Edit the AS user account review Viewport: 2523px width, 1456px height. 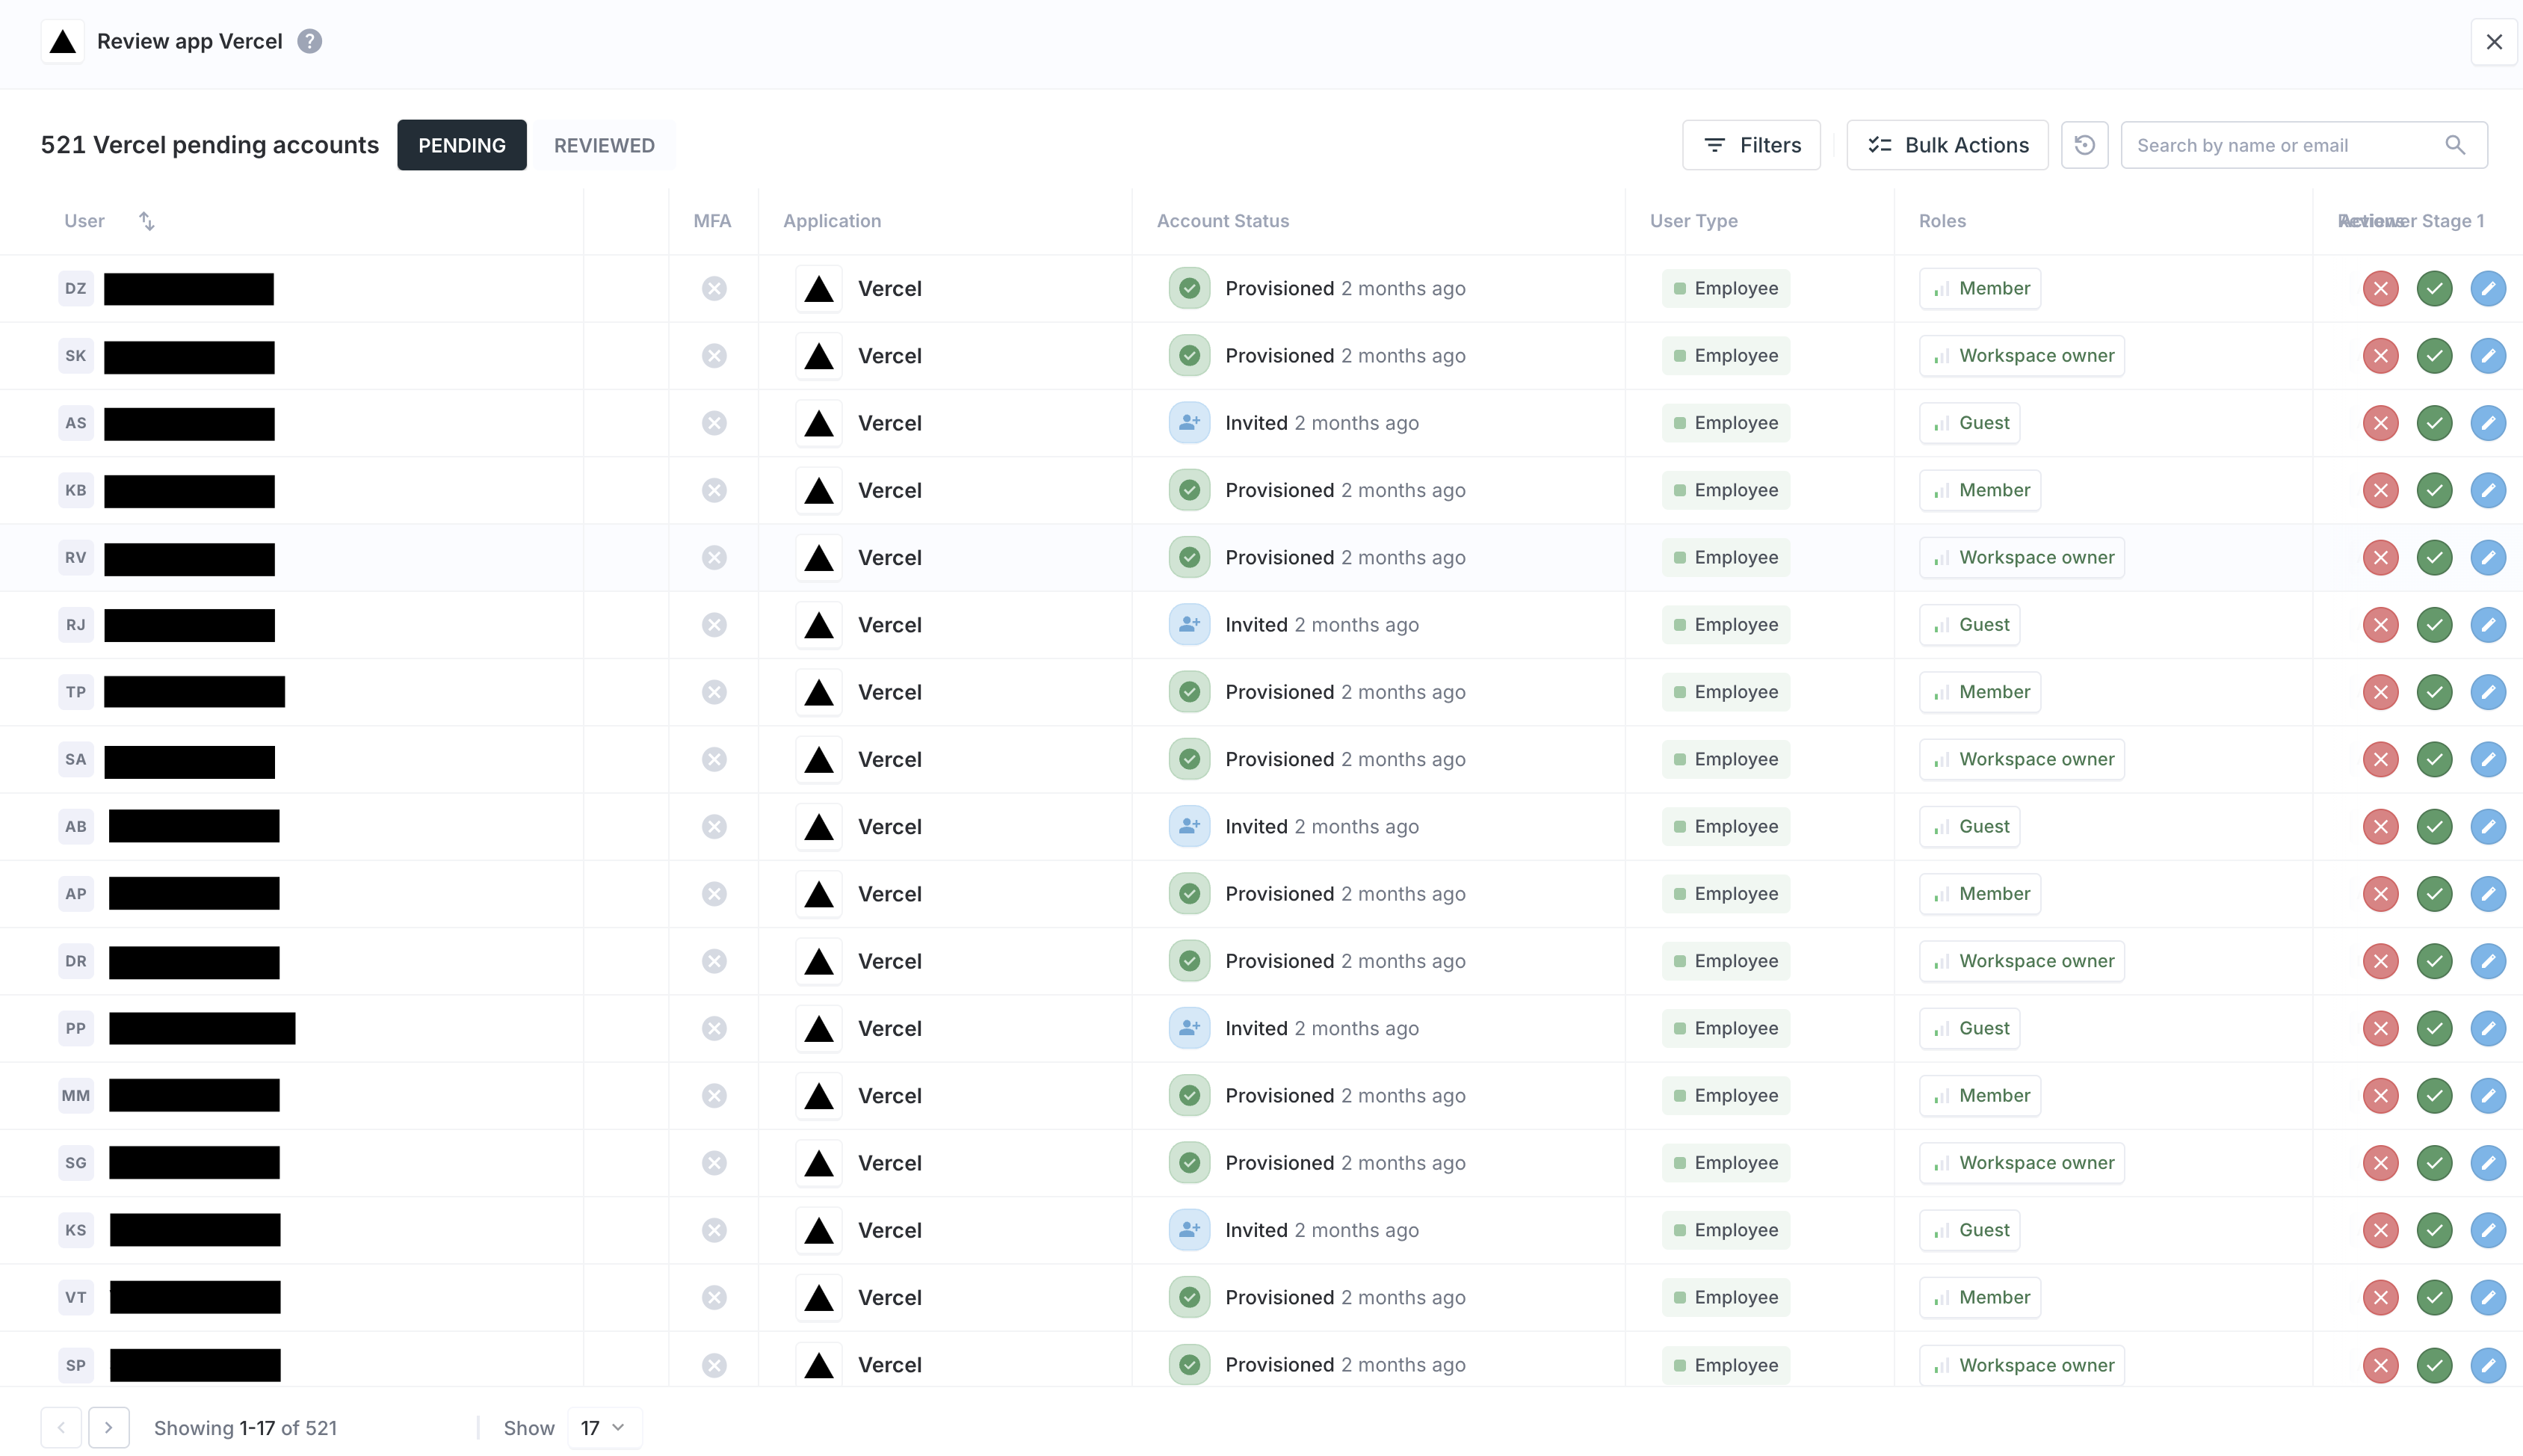tap(2487, 423)
